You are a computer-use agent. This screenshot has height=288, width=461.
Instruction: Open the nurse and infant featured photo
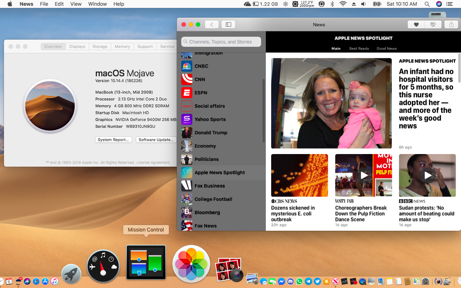tap(331, 103)
